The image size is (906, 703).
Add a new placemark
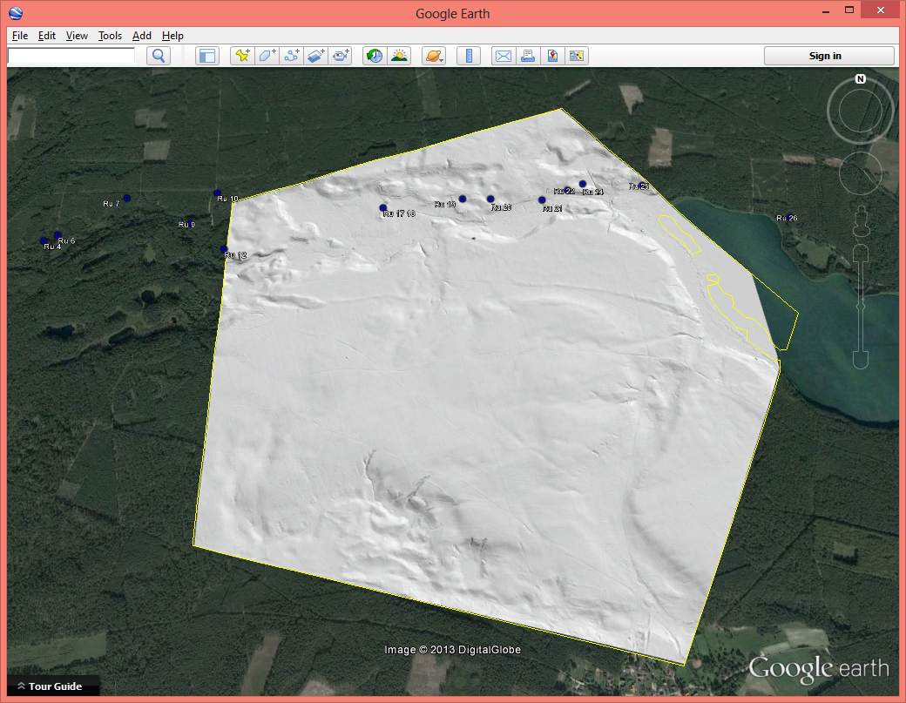(x=242, y=56)
